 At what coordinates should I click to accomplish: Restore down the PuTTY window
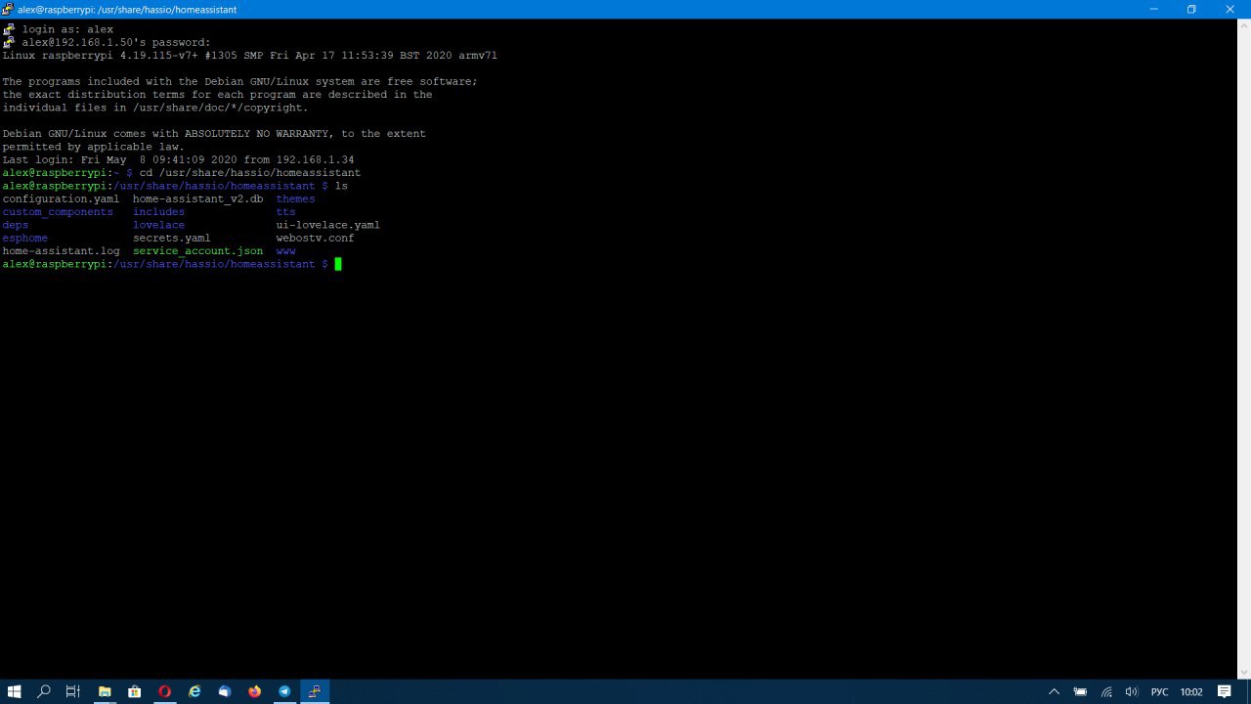point(1191,9)
